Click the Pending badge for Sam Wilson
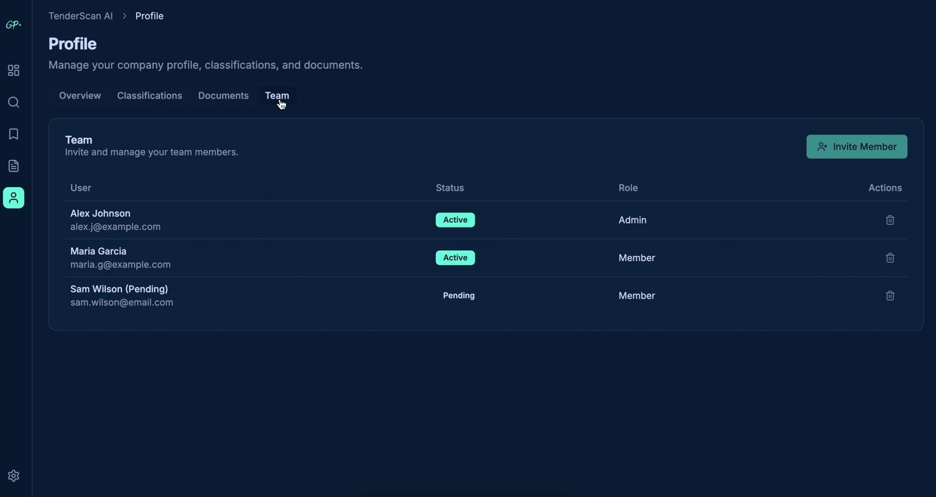The image size is (936, 497). 459,296
